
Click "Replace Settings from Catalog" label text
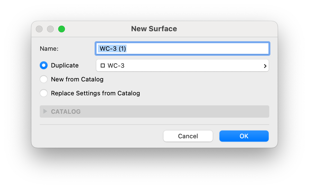tap(95, 93)
